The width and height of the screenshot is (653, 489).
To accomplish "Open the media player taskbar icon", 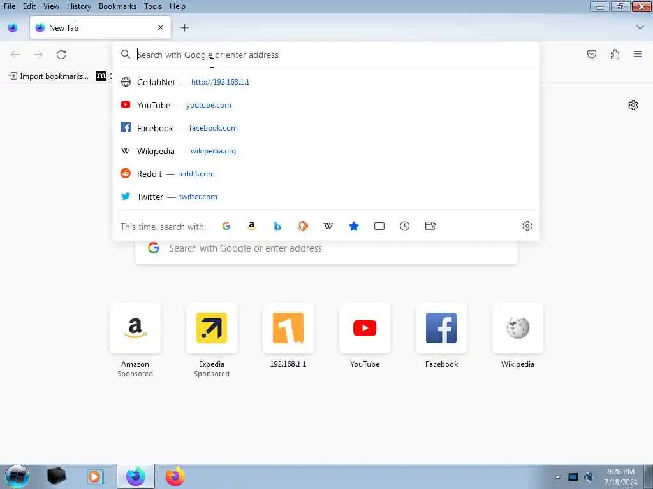I will point(95,476).
